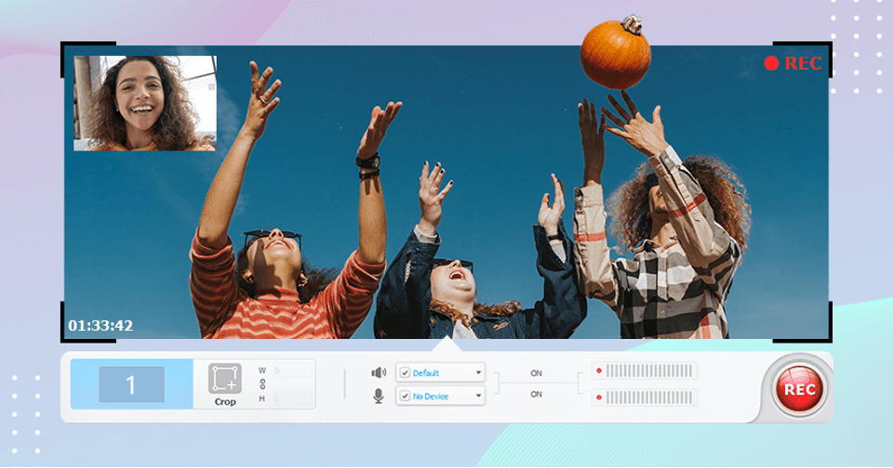Click the webcam preview overlay
The width and height of the screenshot is (893, 468).
pyautogui.click(x=145, y=103)
